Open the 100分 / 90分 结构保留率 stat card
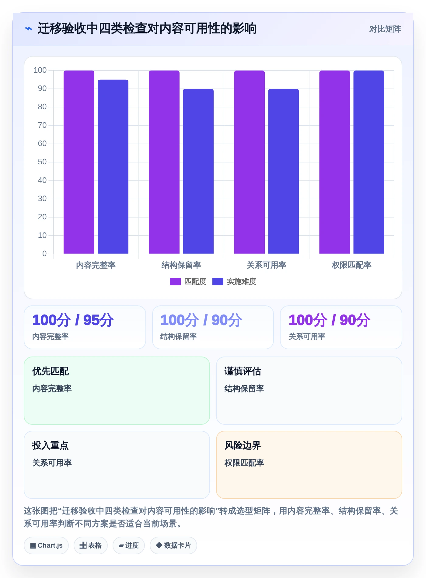This screenshot has width=426, height=578. [213, 327]
